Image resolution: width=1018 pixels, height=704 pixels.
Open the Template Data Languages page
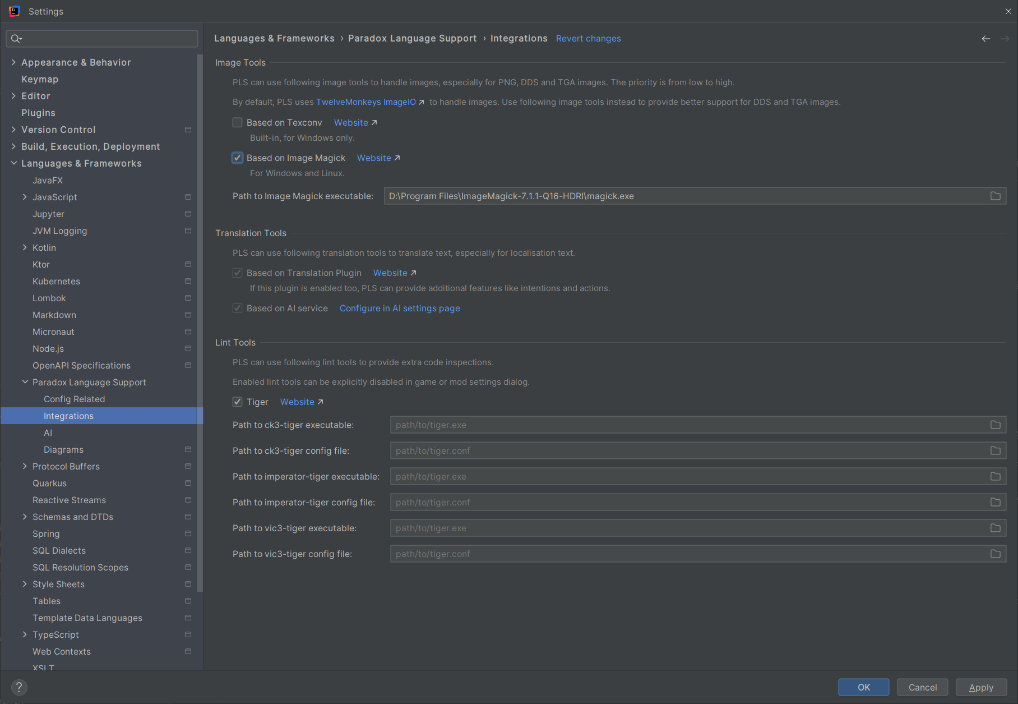[87, 618]
